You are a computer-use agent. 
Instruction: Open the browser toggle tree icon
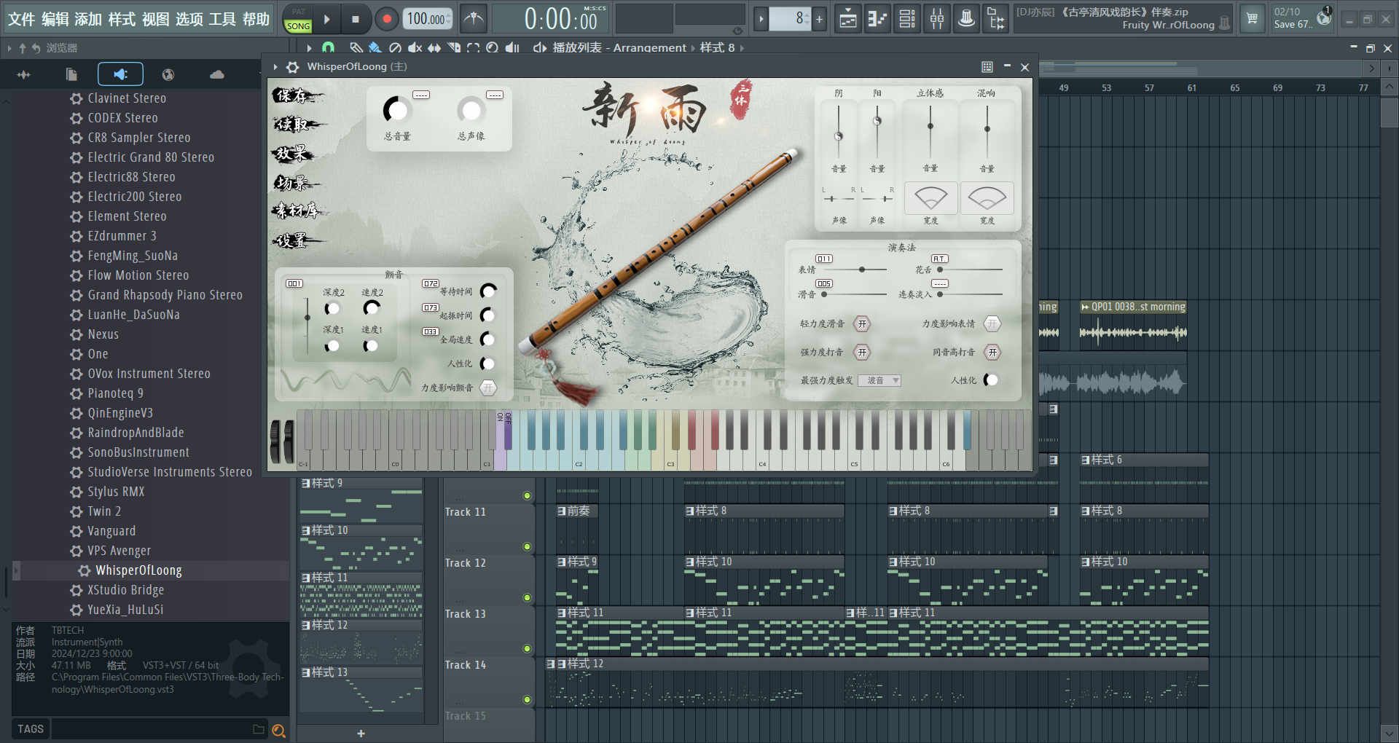(996, 19)
